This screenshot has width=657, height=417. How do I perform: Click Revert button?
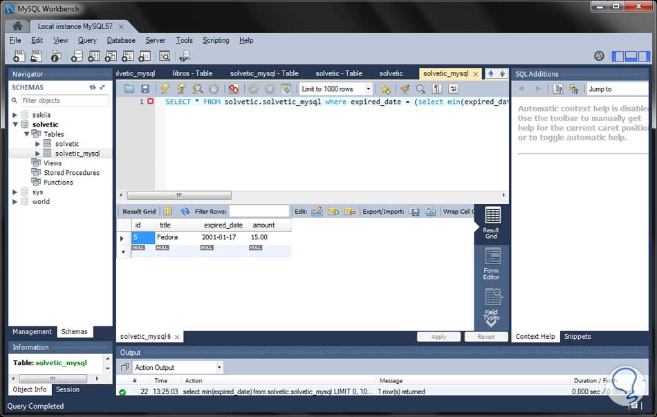(x=486, y=337)
